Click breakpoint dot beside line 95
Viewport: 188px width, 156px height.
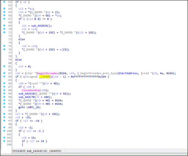pos(4,114)
